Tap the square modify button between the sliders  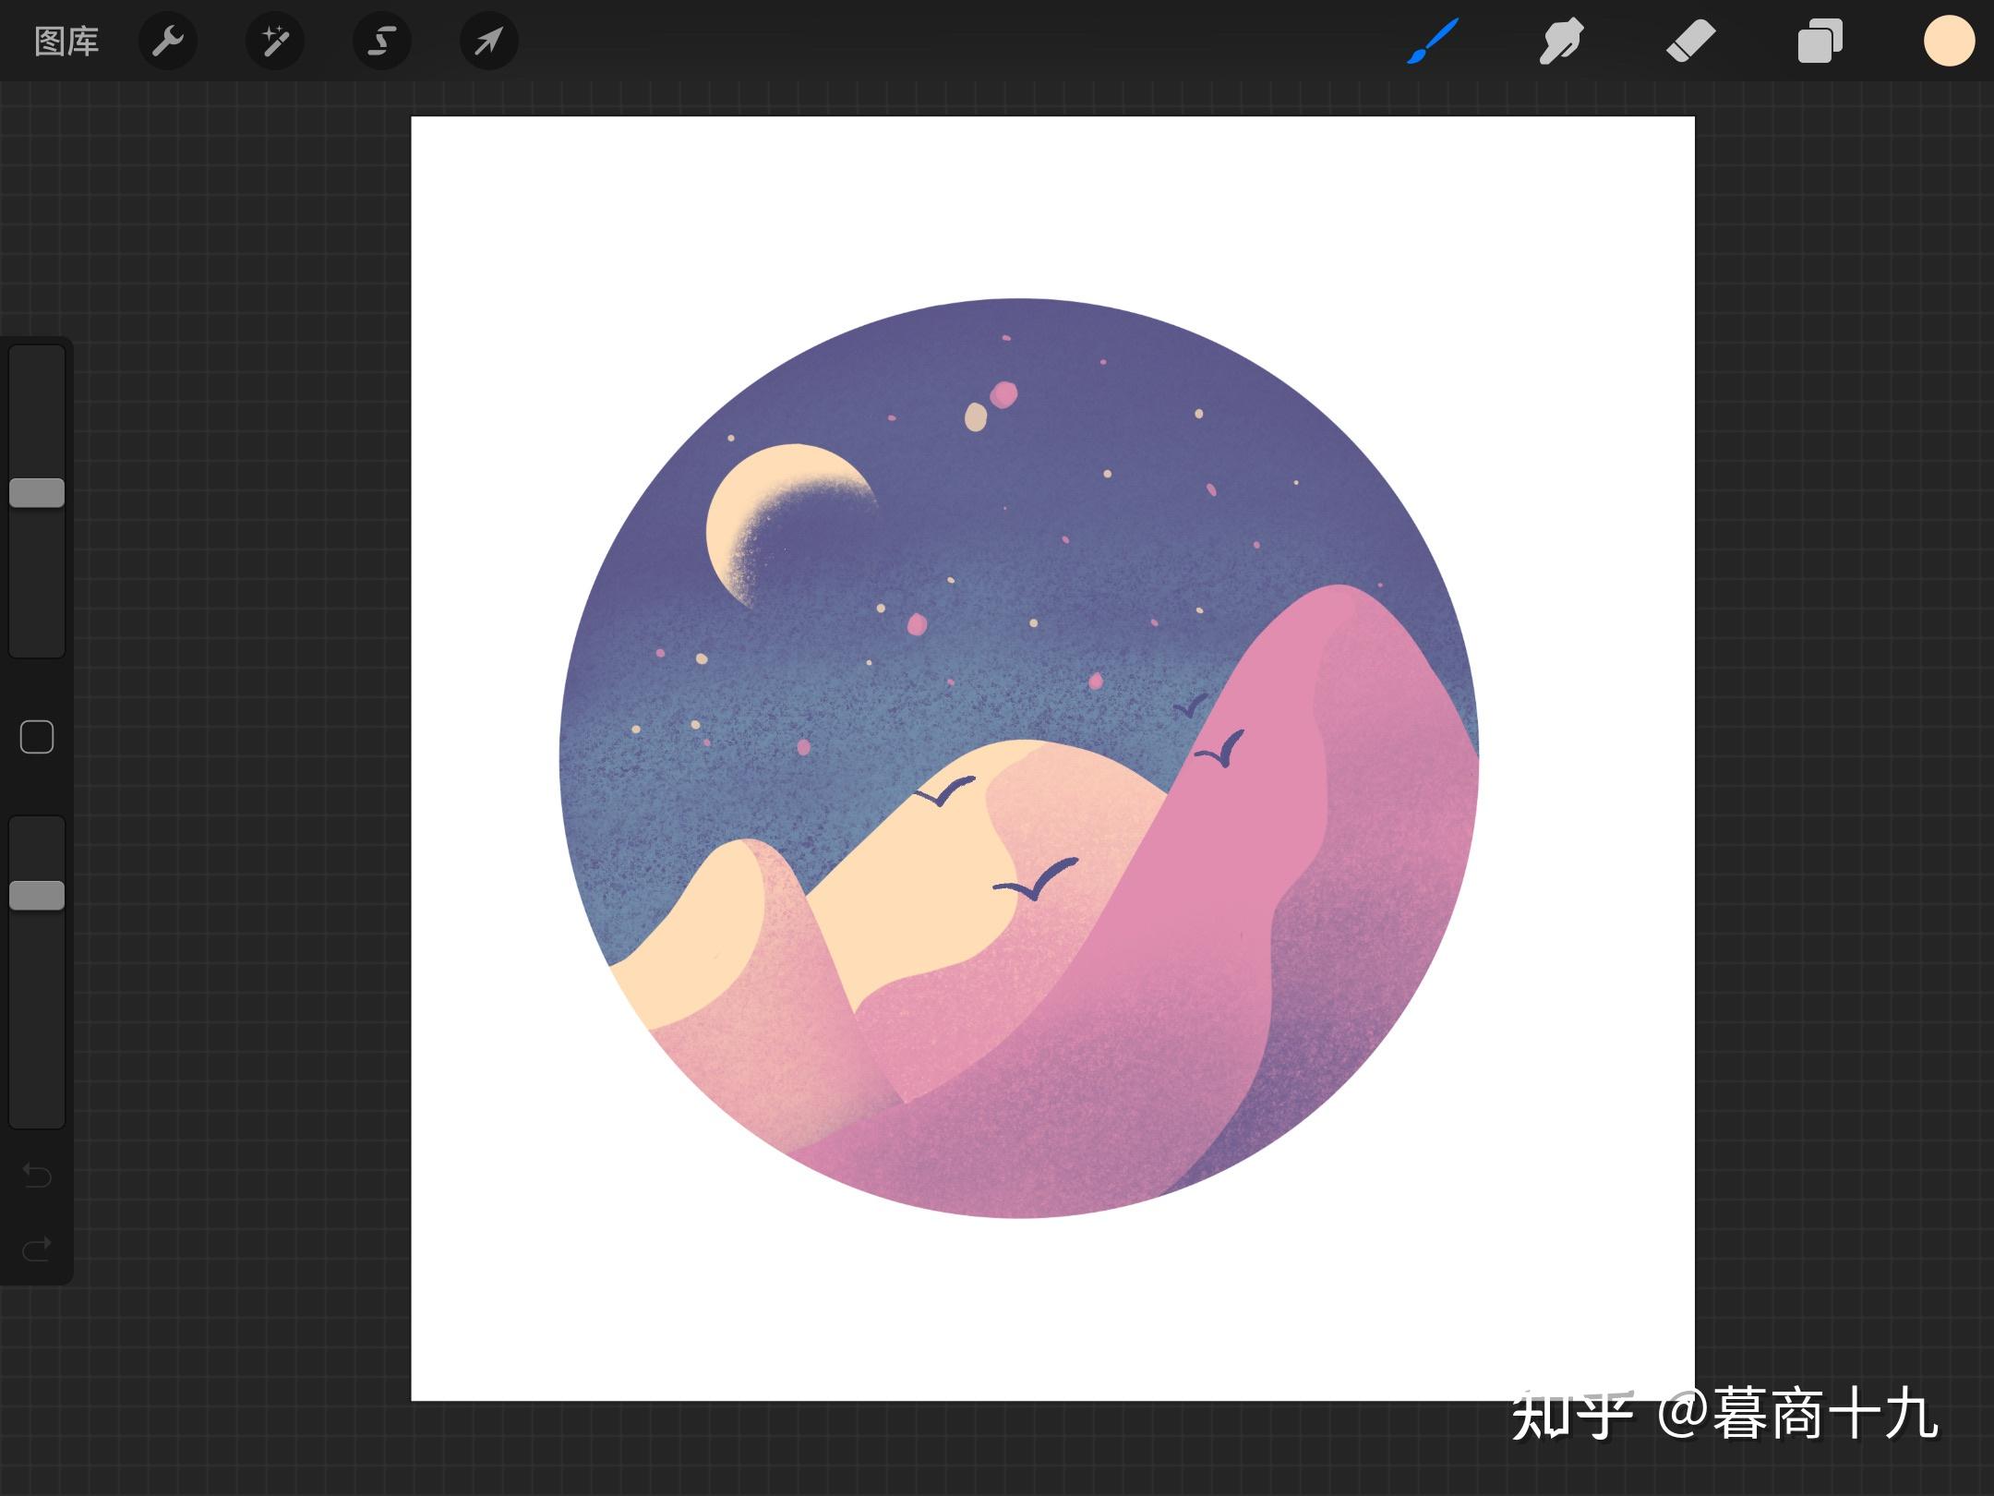point(36,736)
